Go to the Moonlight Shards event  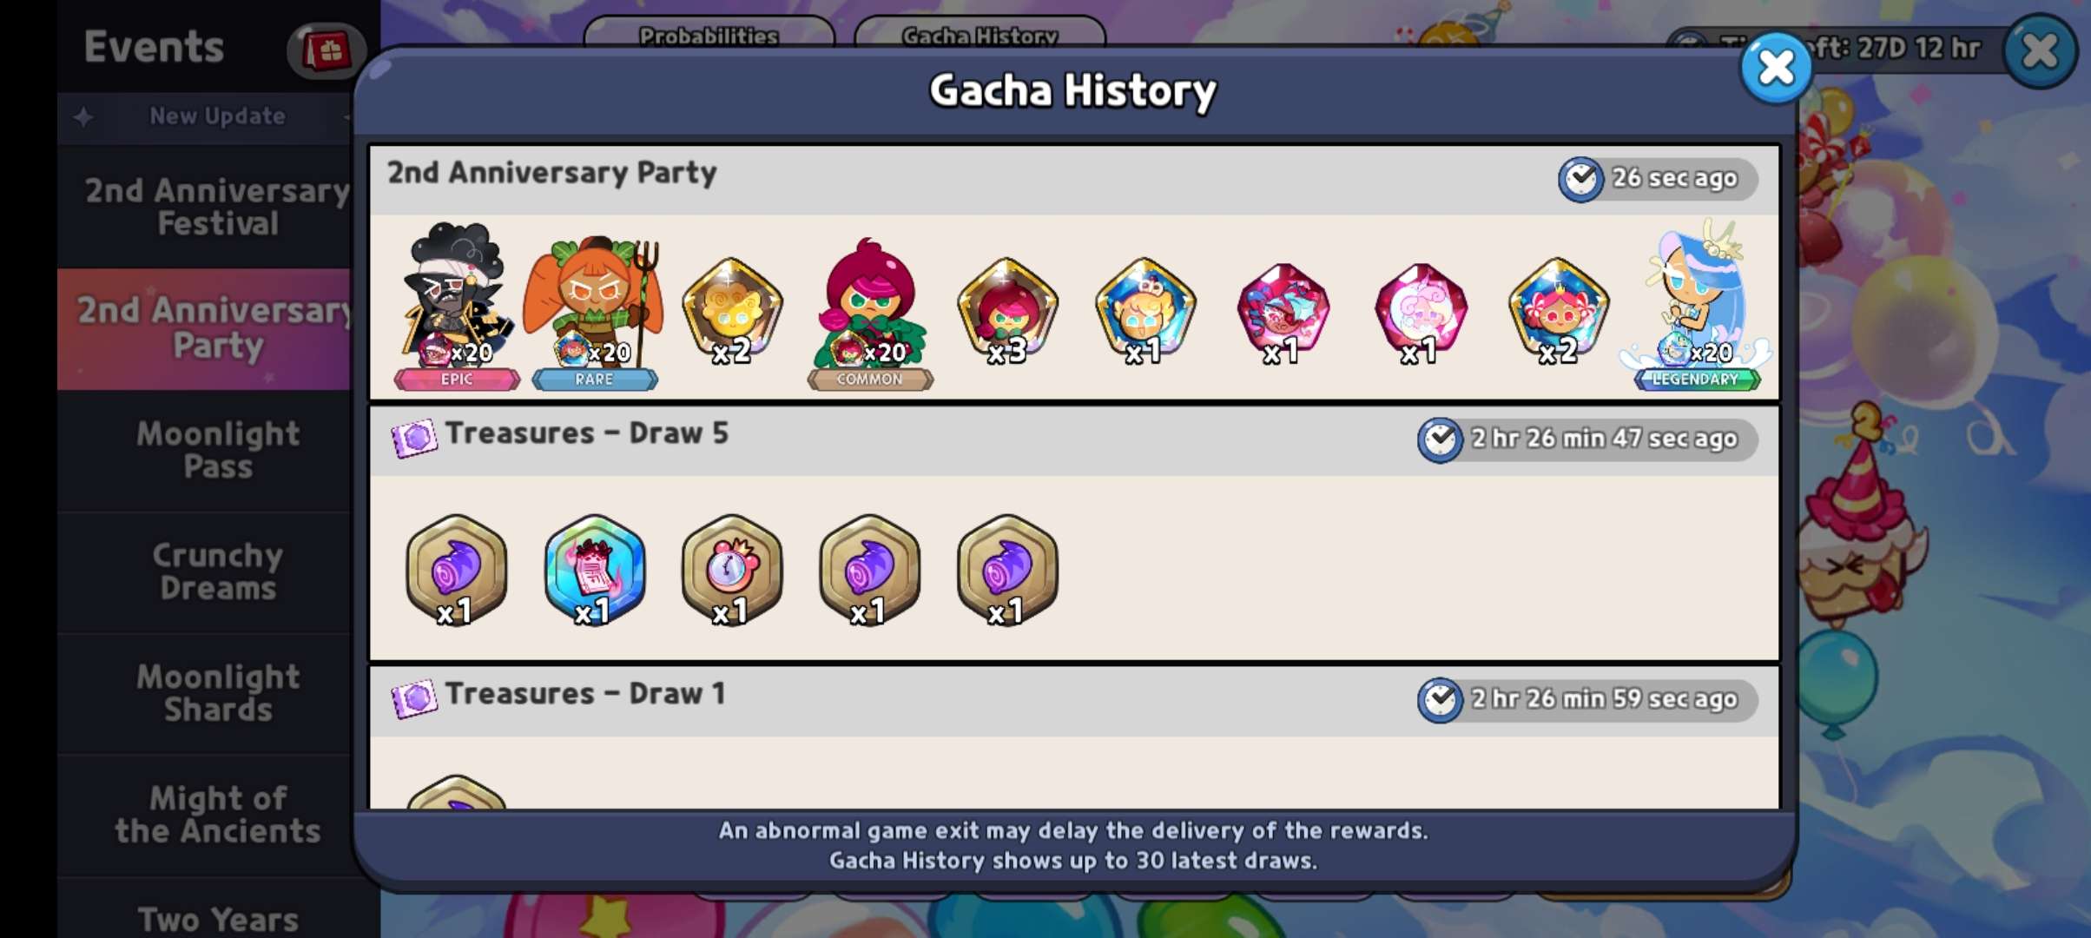(x=217, y=693)
